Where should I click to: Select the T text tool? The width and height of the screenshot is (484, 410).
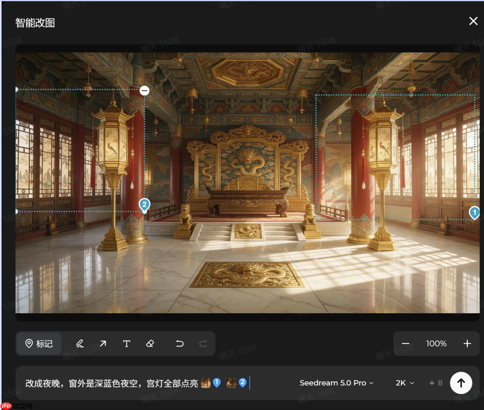[x=127, y=344]
